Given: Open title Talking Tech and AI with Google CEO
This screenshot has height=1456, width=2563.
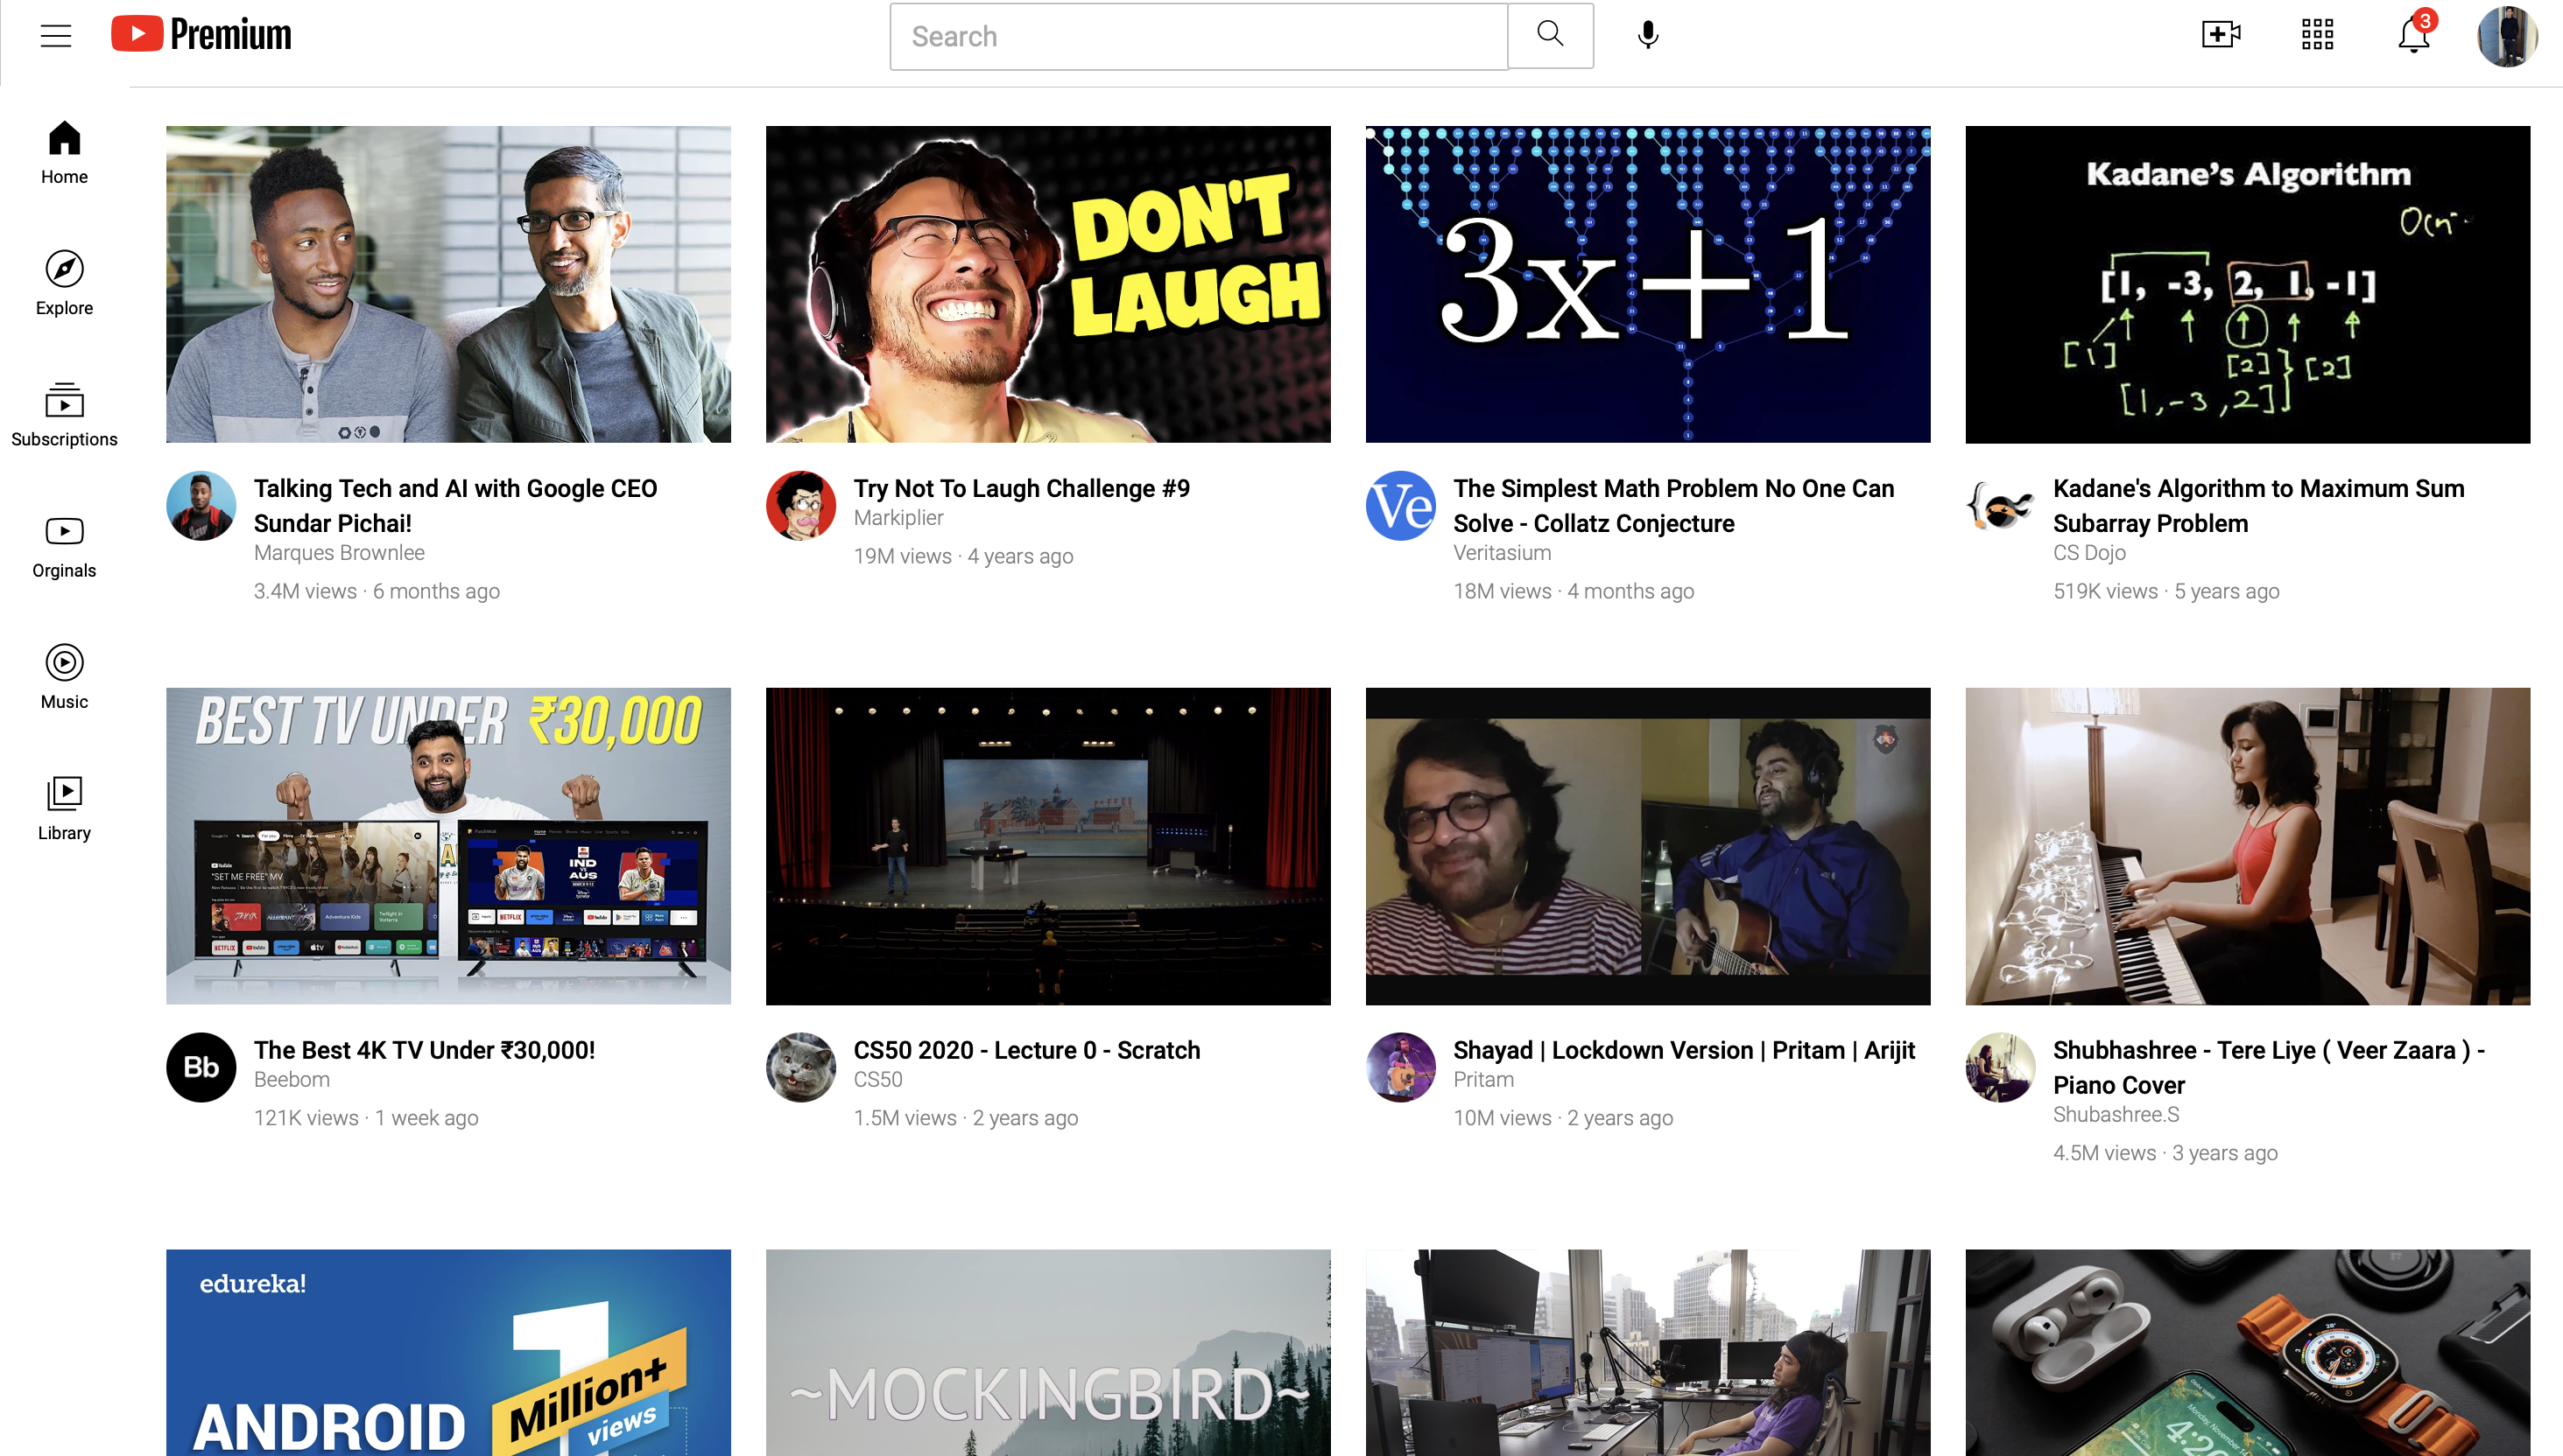Looking at the screenshot, I should click(x=455, y=506).
